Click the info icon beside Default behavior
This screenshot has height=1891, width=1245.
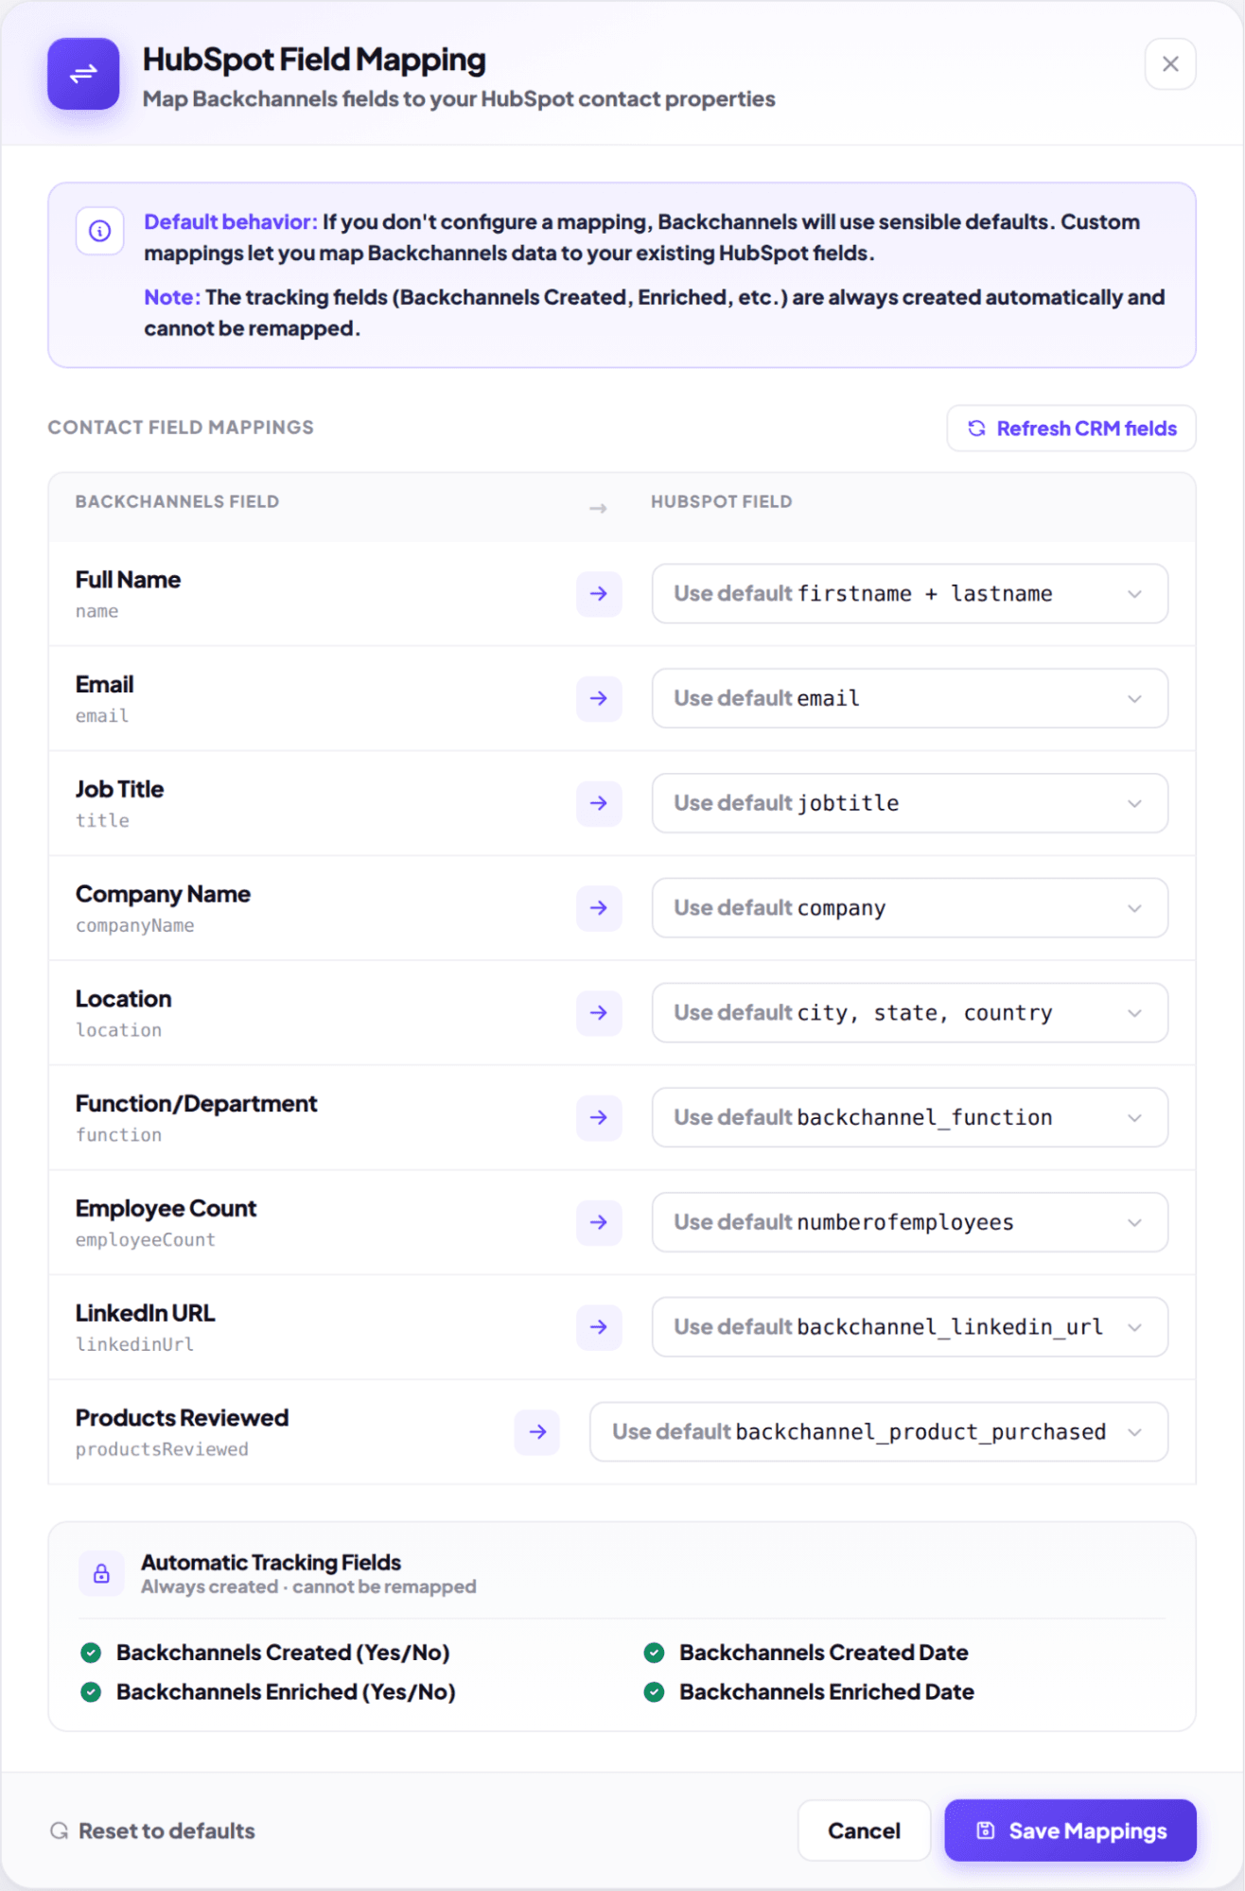(99, 231)
